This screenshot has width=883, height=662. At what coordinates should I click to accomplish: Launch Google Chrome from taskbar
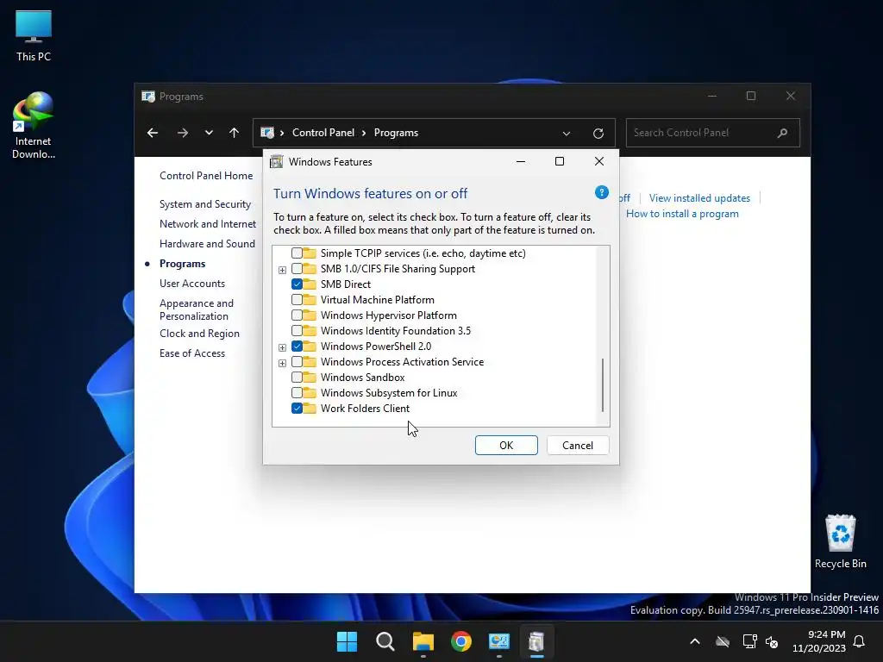(x=461, y=641)
